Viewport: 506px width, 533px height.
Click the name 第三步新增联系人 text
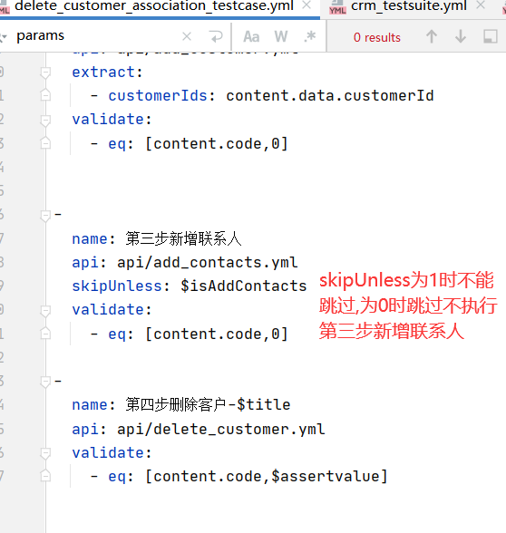pos(183,238)
